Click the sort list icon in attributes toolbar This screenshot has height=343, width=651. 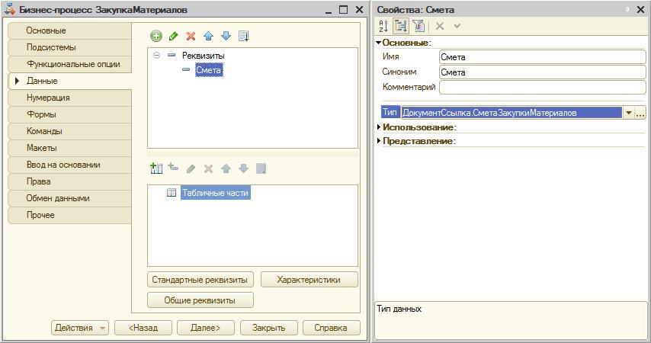[x=244, y=36]
